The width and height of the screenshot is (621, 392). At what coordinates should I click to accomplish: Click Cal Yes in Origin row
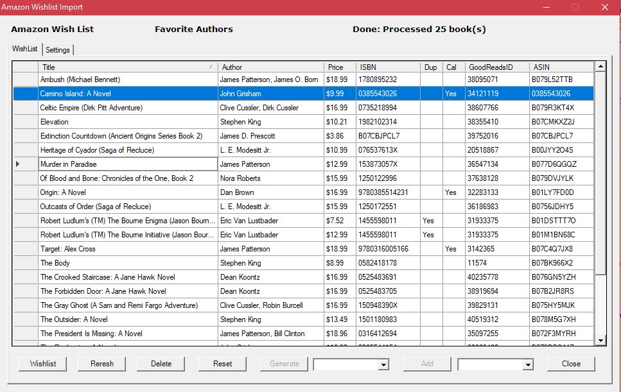coord(454,192)
